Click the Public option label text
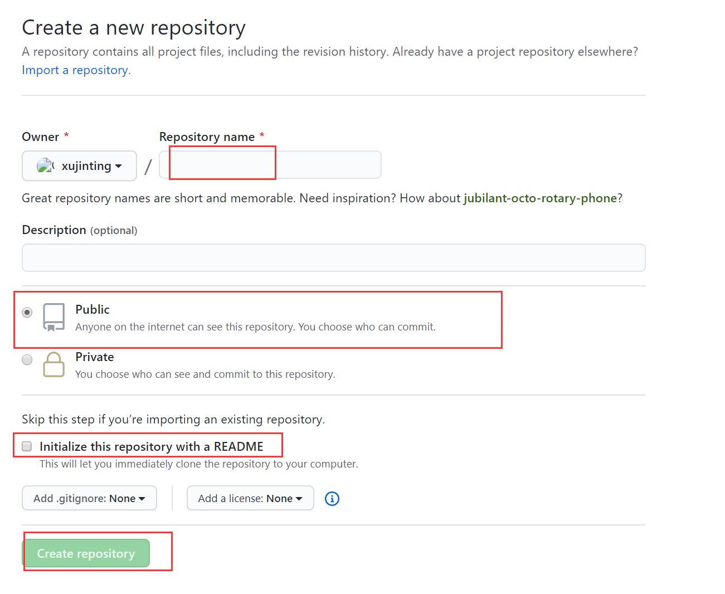 [x=93, y=310]
